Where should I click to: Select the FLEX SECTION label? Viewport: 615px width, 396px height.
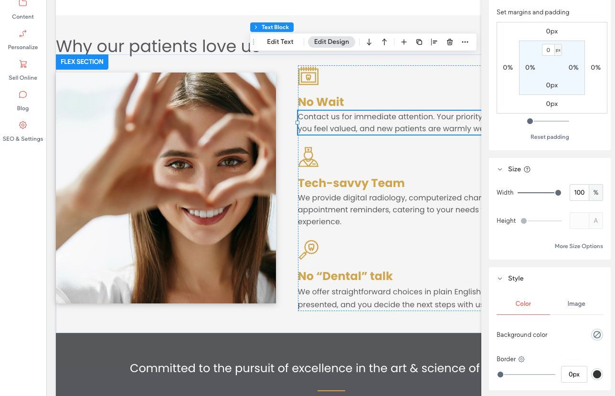pos(82,62)
